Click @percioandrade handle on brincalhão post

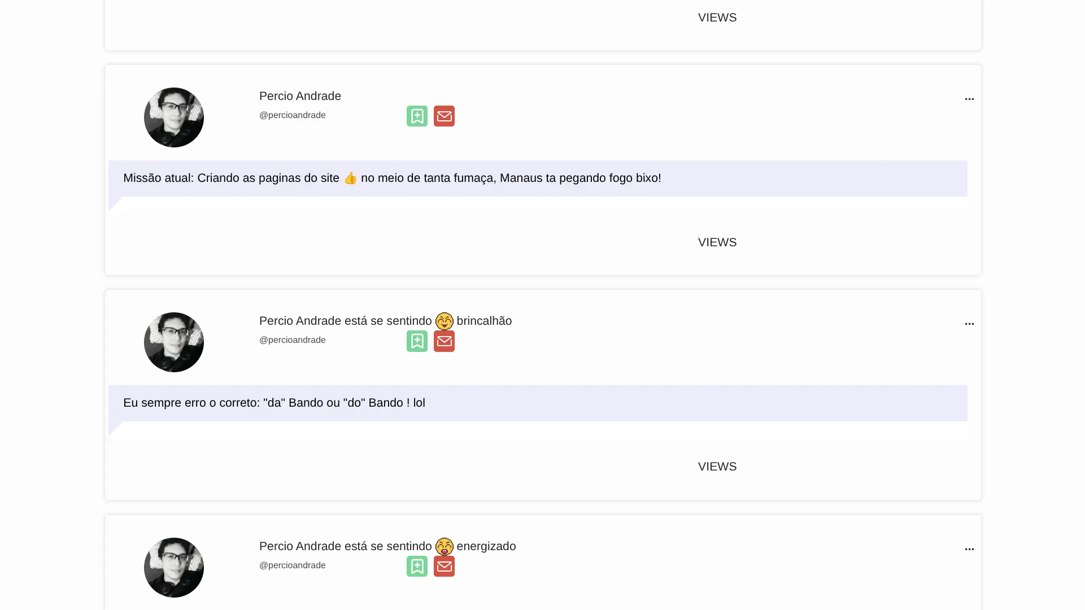point(293,340)
